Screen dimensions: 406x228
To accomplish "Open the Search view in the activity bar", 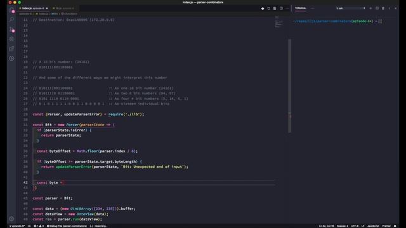I will (11, 20).
